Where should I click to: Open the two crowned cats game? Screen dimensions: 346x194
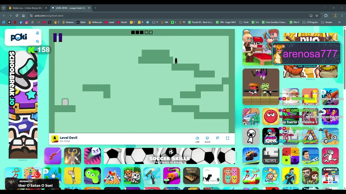pos(132,176)
